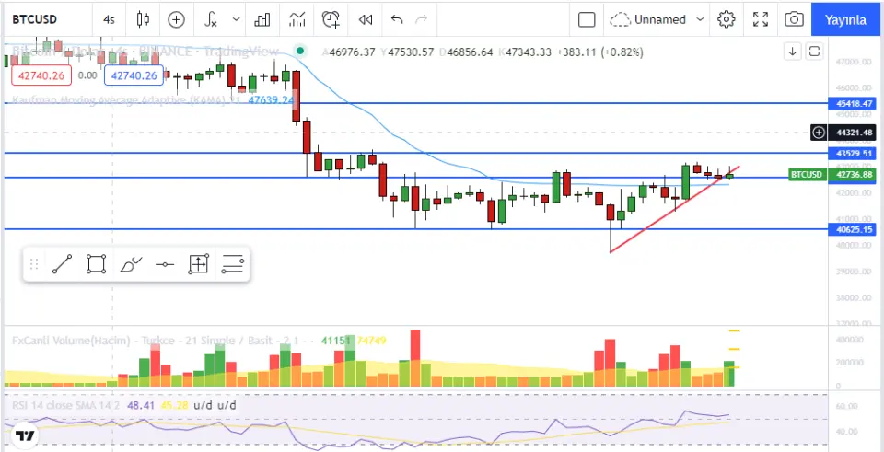Image resolution: width=884 pixels, height=452 pixels.
Task: Toggle the chart refresh button near the price scale
Action: 814,52
